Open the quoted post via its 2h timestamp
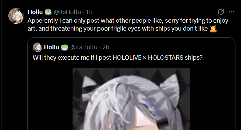The width and height of the screenshot is (241, 130). click(106, 47)
